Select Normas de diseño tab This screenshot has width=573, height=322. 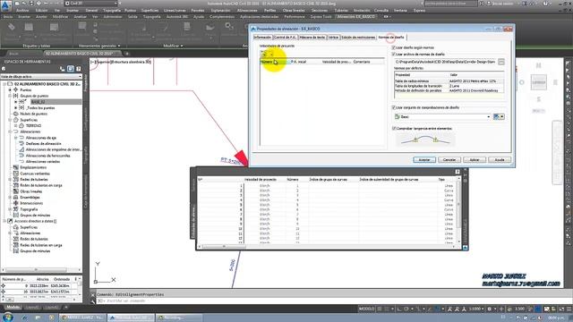(x=391, y=38)
